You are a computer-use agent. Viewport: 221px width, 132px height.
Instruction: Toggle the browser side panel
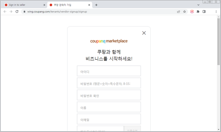(x=204, y=12)
